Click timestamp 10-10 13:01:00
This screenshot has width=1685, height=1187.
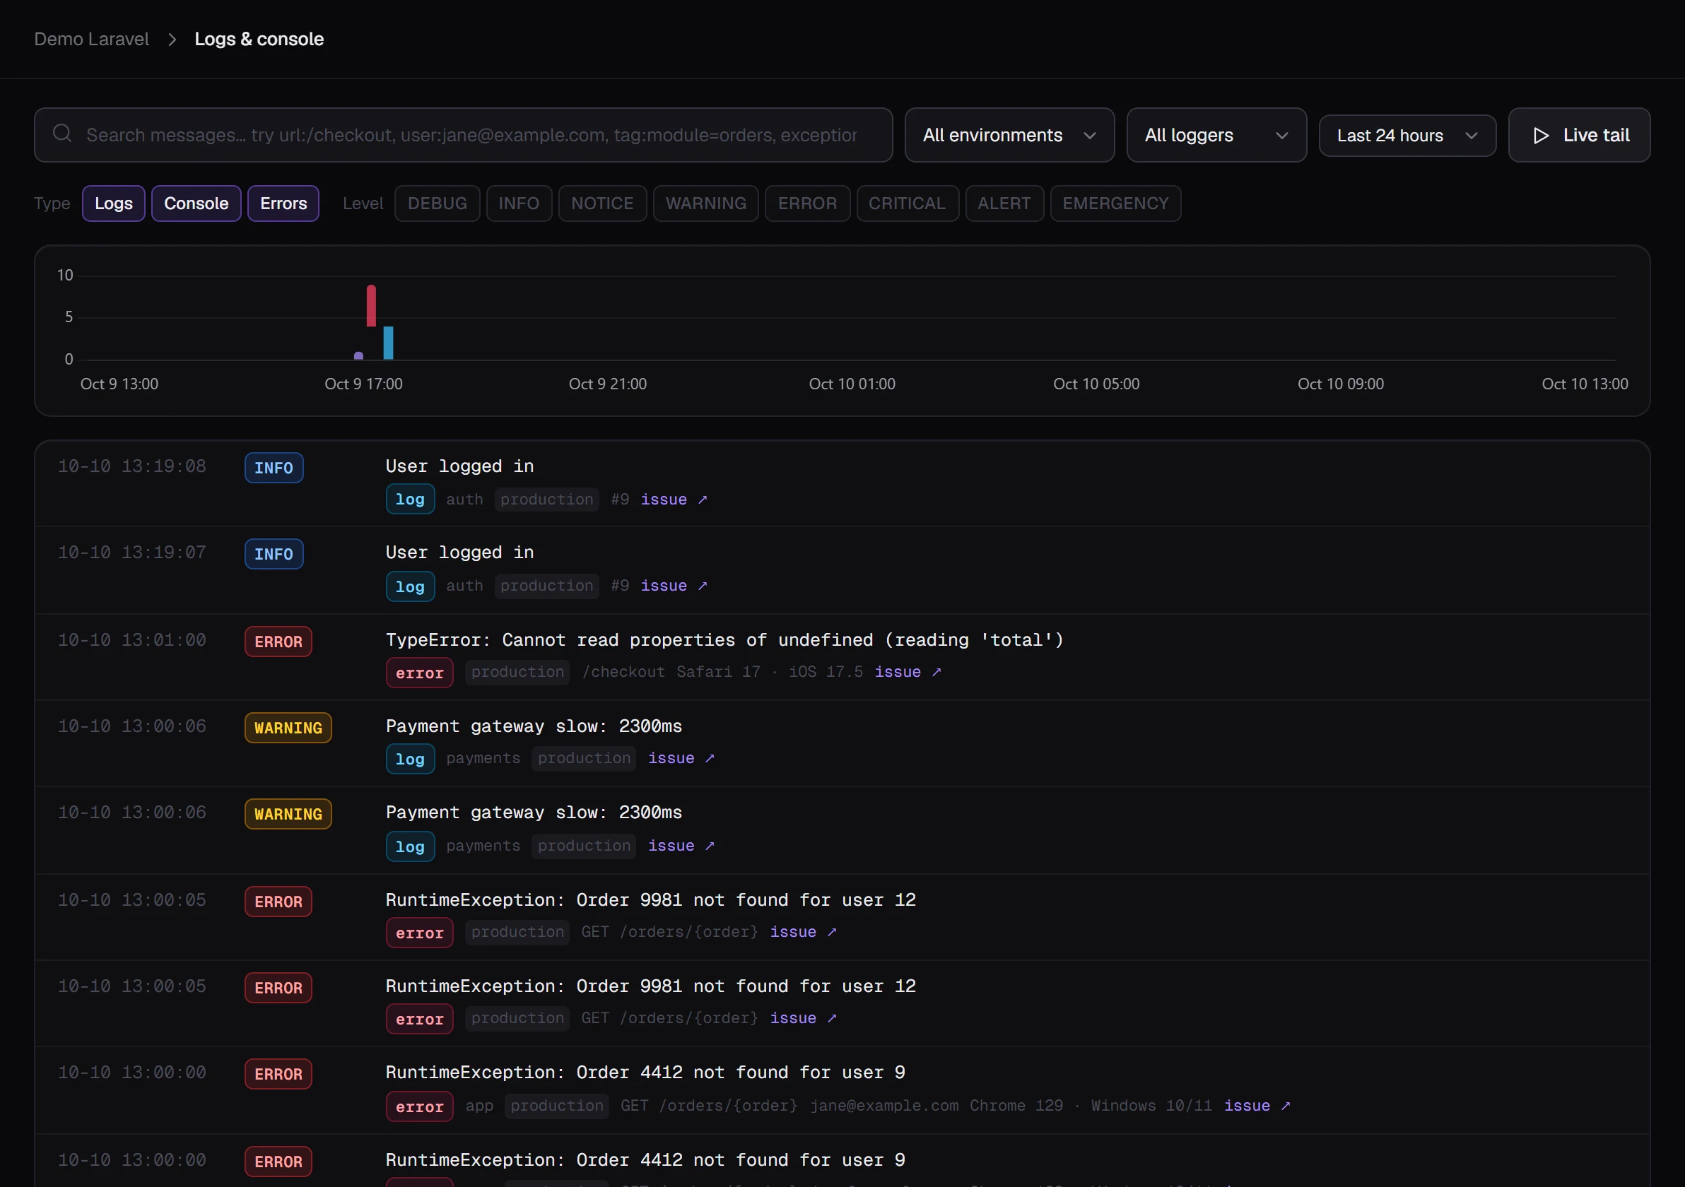pyautogui.click(x=132, y=640)
